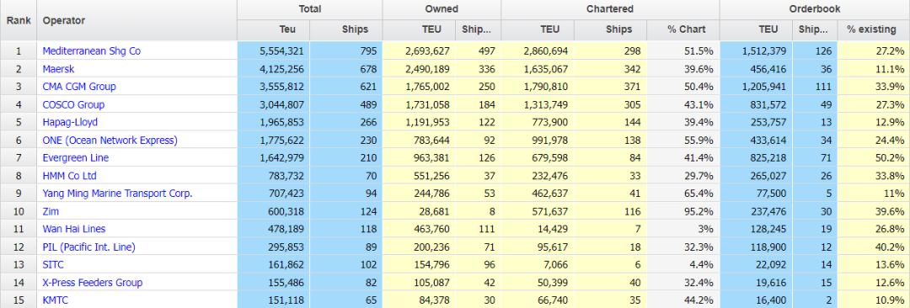Select the 151,118 total Teu cell
The width and height of the screenshot is (910, 308).
click(273, 300)
